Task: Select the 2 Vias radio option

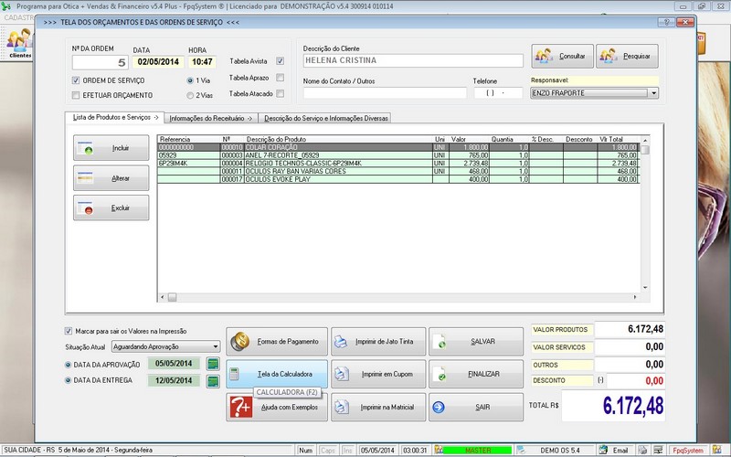Action: (x=190, y=94)
